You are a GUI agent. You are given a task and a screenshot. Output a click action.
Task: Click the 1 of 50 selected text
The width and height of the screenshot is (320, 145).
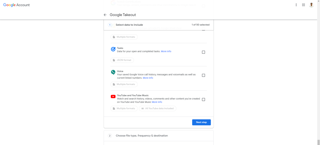[x=200, y=25]
